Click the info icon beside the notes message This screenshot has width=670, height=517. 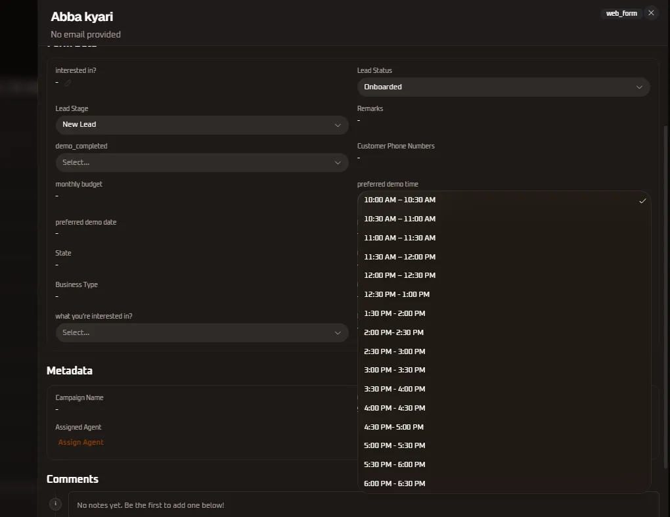pyautogui.click(x=56, y=504)
